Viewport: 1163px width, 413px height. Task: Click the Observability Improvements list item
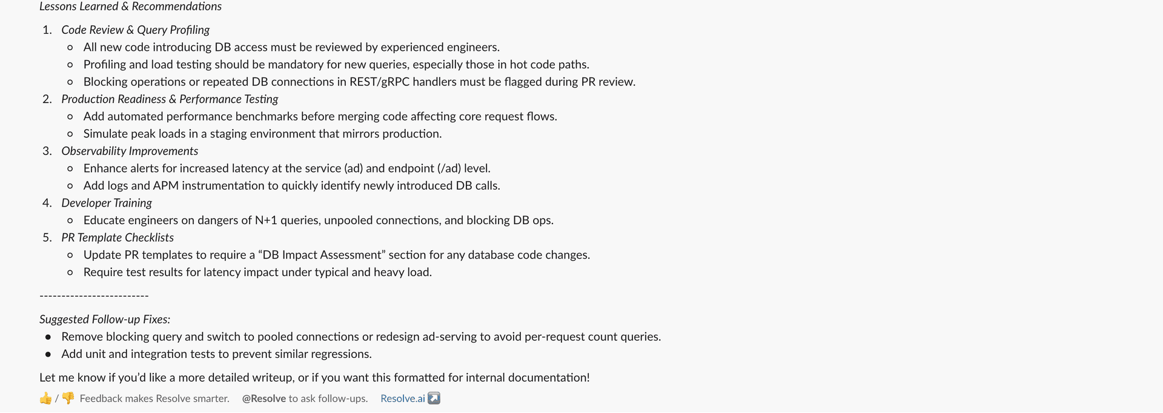(130, 151)
